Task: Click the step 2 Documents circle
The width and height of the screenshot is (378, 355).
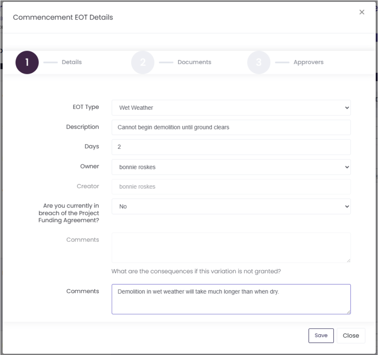Action: click(x=143, y=62)
